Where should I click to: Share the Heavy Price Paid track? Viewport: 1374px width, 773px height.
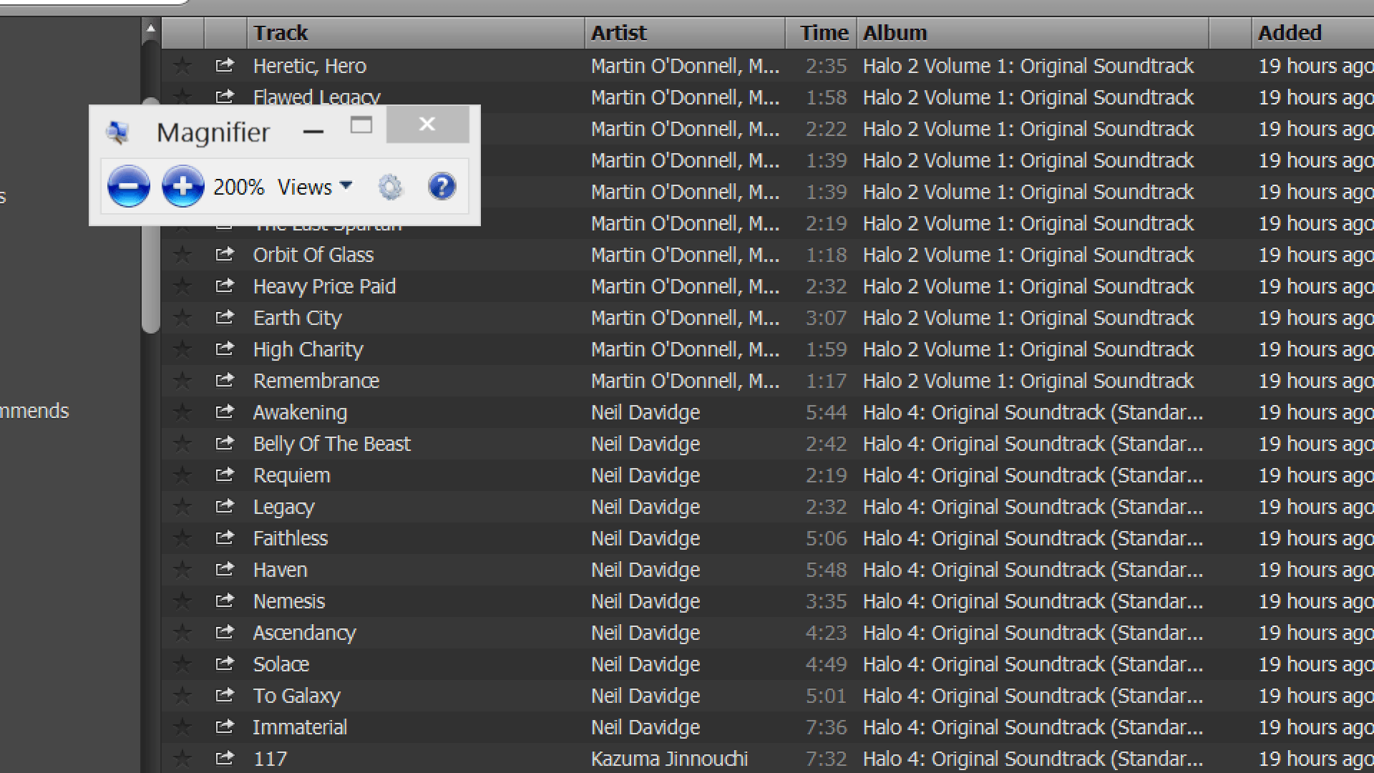point(225,286)
